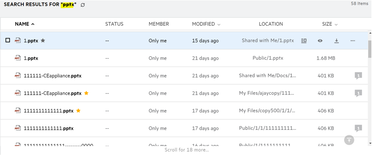Screen dimensions: 373x156
Task: Toggle gray favorite star on 1.pptx
Action: click(43, 40)
